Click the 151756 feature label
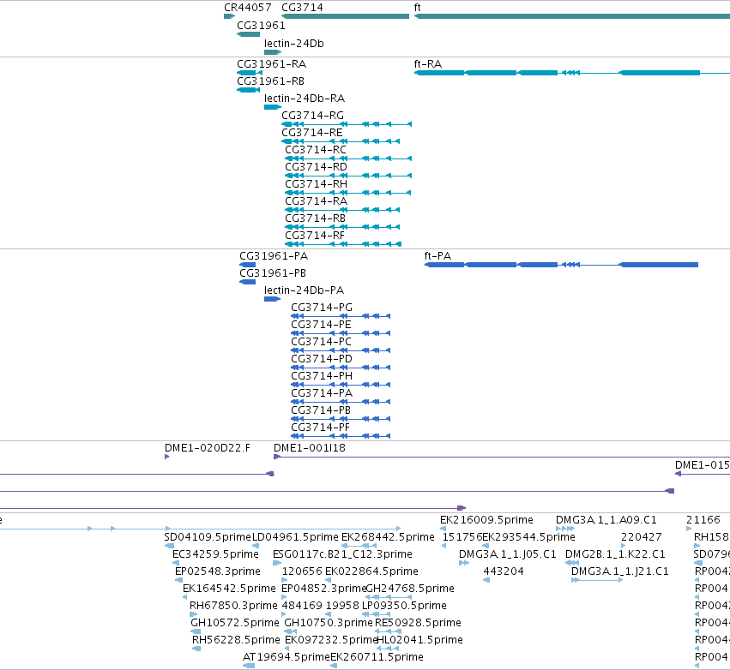Image resolution: width=730 pixels, height=670 pixels. pyautogui.click(x=462, y=537)
